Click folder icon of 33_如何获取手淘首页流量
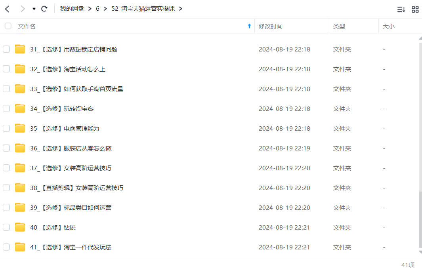Viewport: 422px width, 268px height. [x=20, y=89]
